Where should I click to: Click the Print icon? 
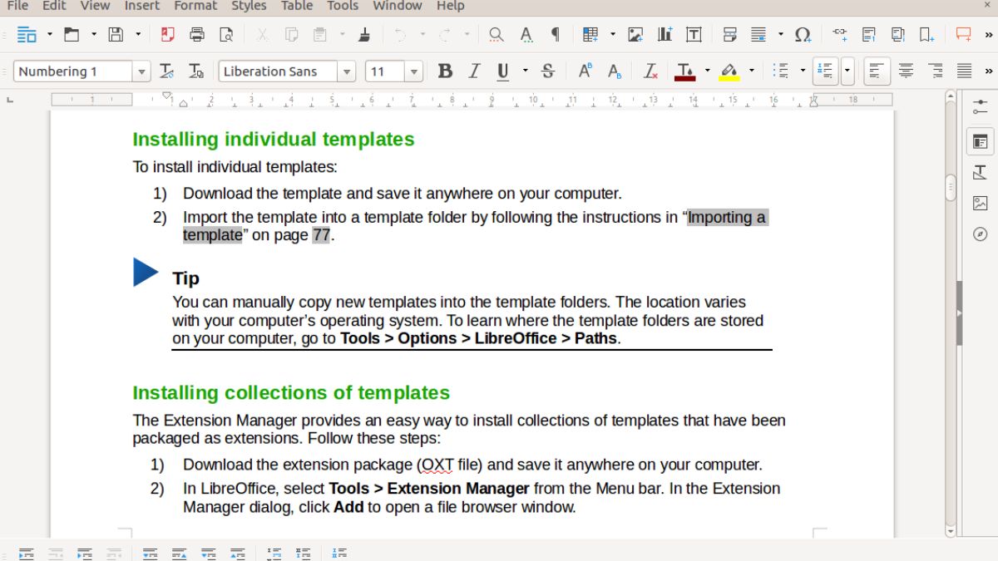click(x=197, y=35)
